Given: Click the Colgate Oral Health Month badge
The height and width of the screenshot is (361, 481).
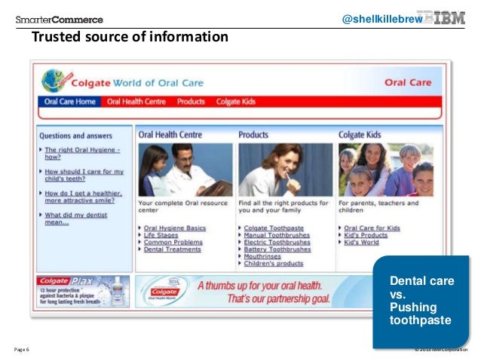Looking at the screenshot, I should point(164,292).
